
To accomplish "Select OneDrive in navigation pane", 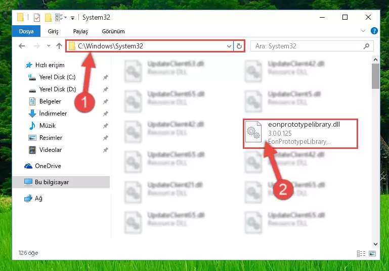I will [x=42, y=166].
